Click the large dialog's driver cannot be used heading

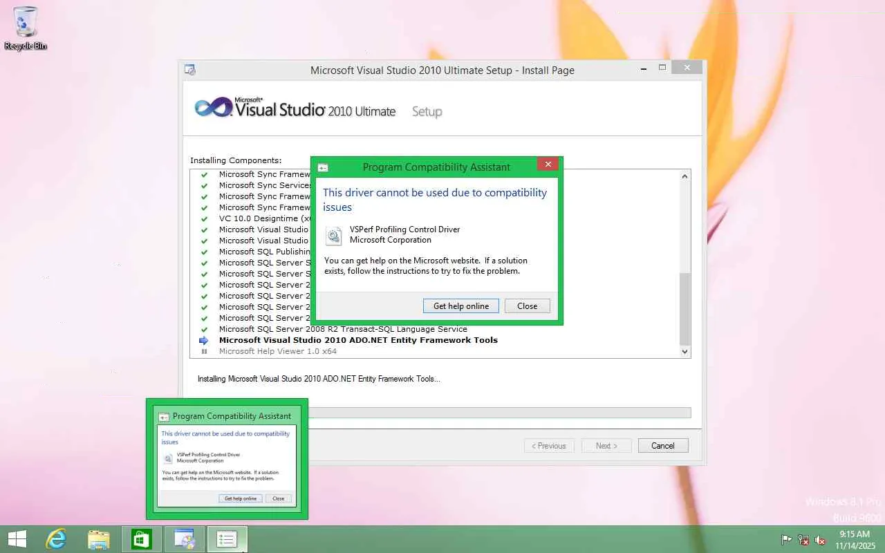click(x=435, y=200)
